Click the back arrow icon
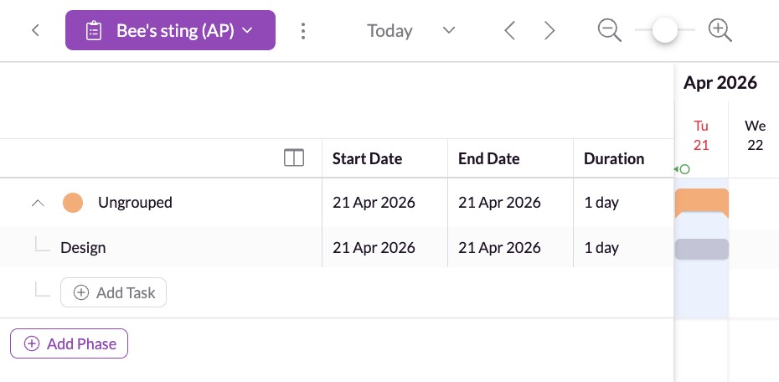Image resolution: width=779 pixels, height=382 pixels. click(35, 31)
